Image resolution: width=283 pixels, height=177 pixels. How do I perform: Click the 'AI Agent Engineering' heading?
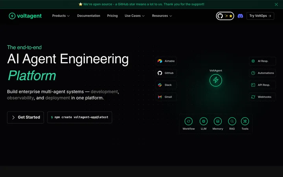68,59
